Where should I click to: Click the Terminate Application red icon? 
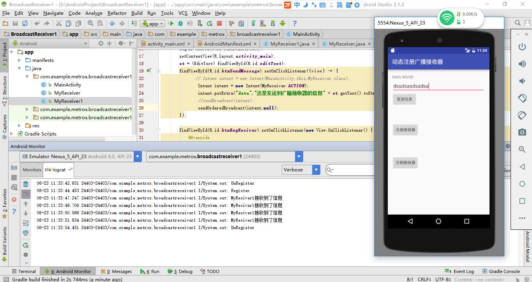tap(14, 199)
